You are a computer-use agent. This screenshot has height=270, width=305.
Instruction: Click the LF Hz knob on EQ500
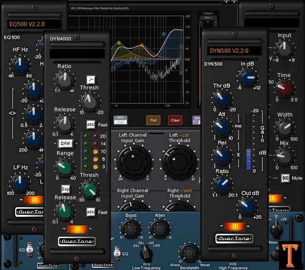(20, 183)
